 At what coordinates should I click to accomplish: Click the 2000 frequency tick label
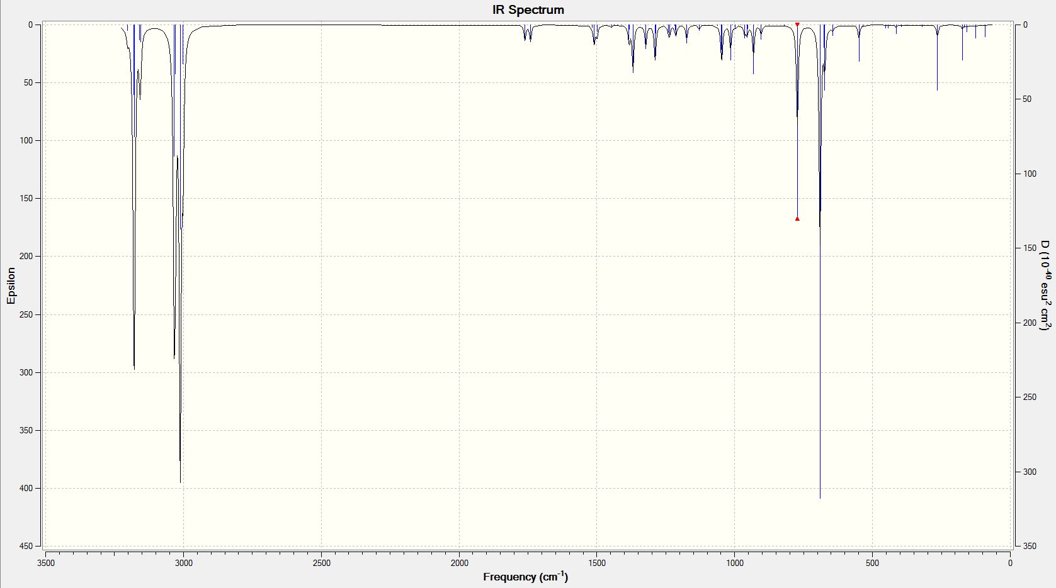(459, 563)
